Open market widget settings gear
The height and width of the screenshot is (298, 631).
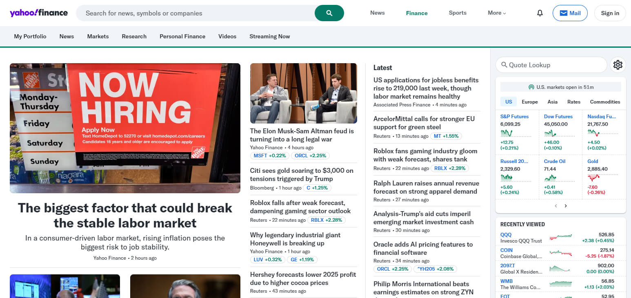point(618,65)
